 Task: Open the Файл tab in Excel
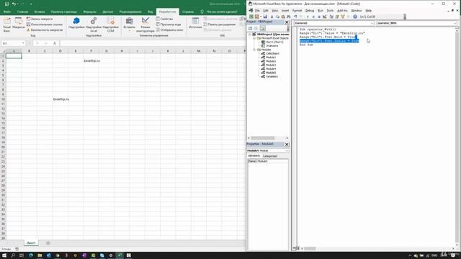(x=7, y=12)
